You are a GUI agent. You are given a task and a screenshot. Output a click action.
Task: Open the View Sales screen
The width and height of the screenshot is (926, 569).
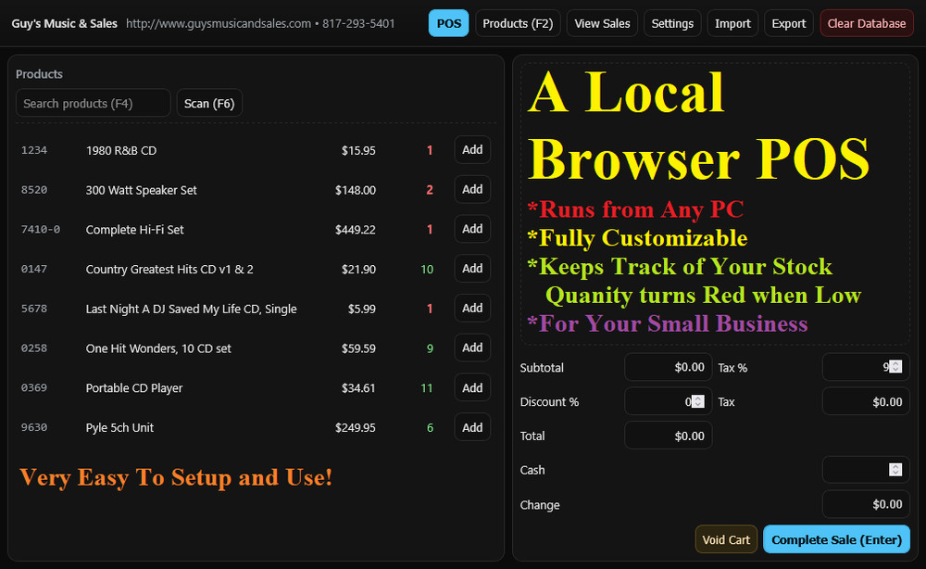[x=601, y=22]
